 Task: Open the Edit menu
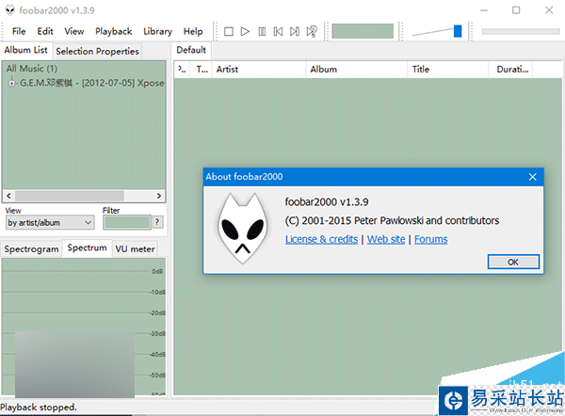click(x=45, y=32)
